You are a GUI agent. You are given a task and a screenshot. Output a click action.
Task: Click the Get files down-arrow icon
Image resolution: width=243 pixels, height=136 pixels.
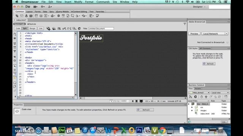pos(202,97)
